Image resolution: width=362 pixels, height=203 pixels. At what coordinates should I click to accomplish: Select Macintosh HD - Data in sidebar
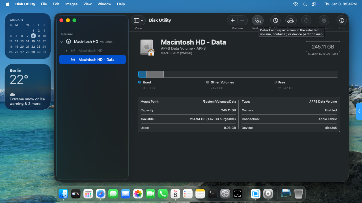point(96,59)
